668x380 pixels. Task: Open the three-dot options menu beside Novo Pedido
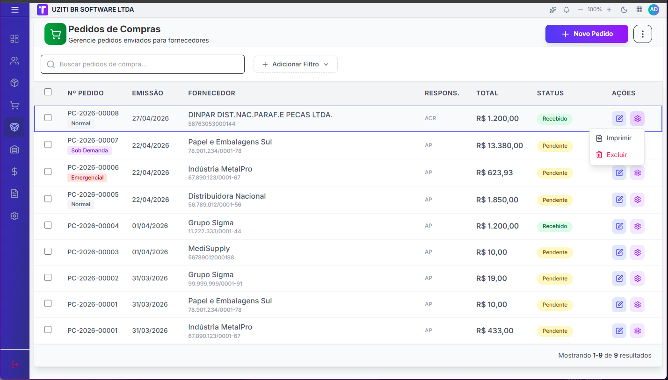(x=643, y=34)
